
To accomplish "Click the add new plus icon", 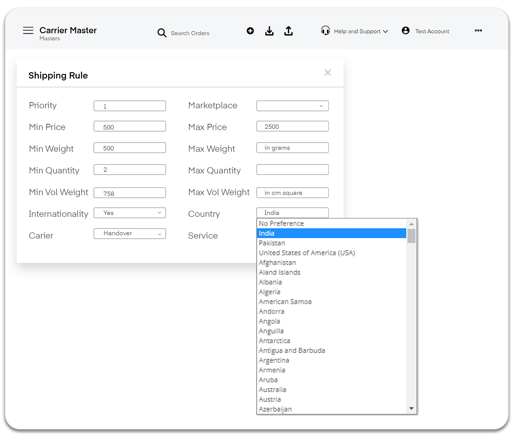I will [250, 31].
